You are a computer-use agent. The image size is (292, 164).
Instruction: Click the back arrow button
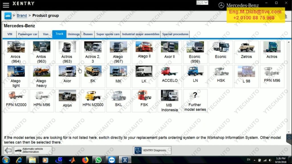(8, 150)
